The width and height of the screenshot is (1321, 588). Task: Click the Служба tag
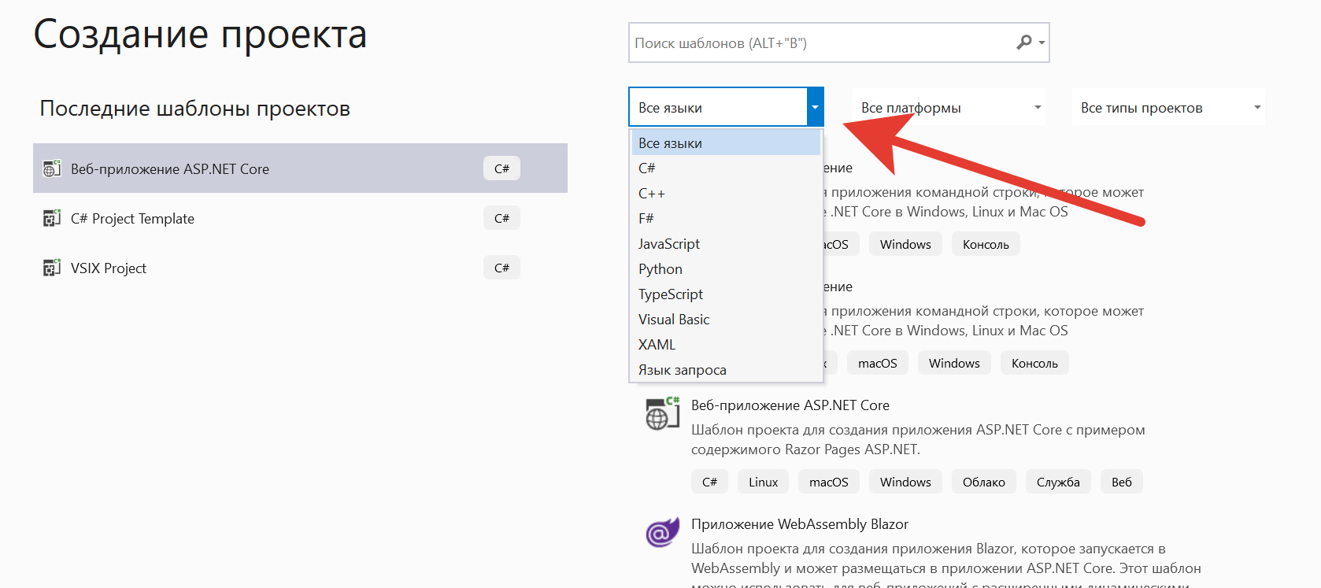pyautogui.click(x=1058, y=482)
